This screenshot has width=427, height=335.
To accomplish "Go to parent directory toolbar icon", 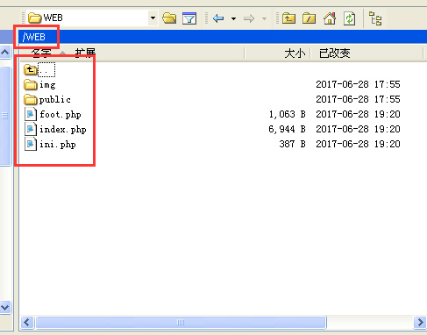I will pos(288,18).
